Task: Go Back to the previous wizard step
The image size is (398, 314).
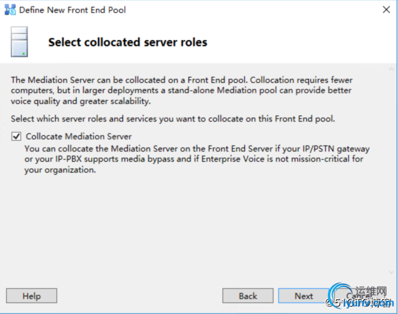Action: (x=248, y=296)
